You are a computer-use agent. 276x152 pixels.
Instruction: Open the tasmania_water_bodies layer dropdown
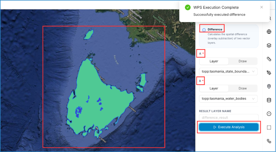pos(228,98)
